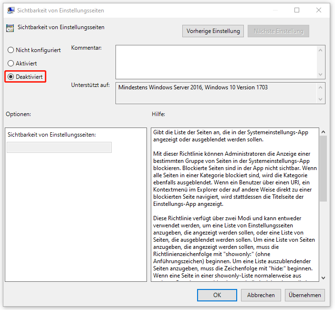Click the Kommentar box scroll down arrow
The width and height of the screenshot is (335, 310).
point(320,75)
